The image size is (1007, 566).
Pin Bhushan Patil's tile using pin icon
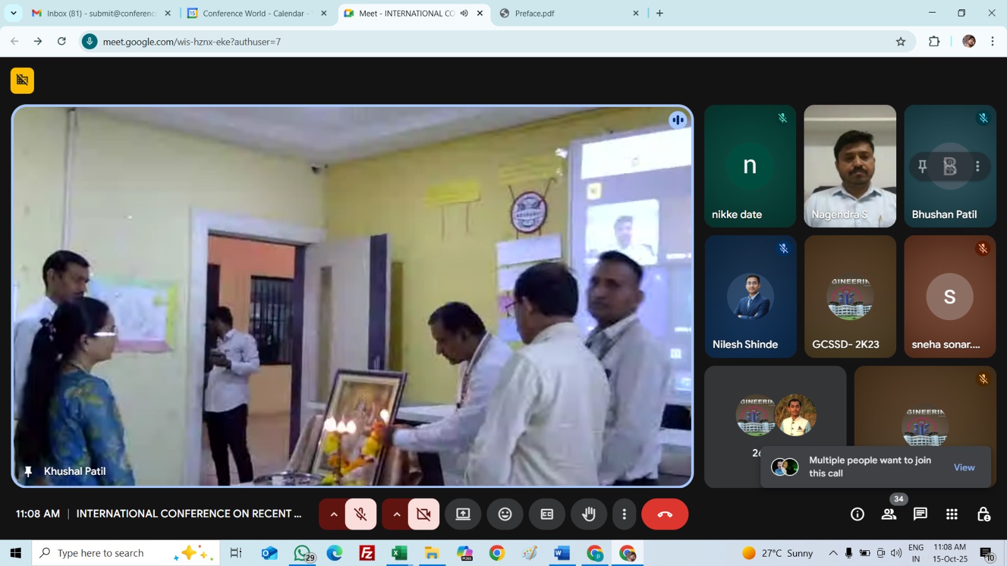coord(922,166)
